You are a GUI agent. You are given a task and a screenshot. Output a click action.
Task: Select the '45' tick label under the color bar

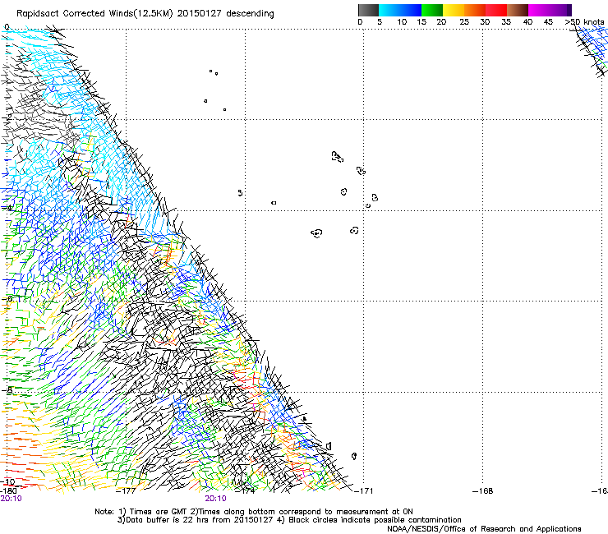548,21
